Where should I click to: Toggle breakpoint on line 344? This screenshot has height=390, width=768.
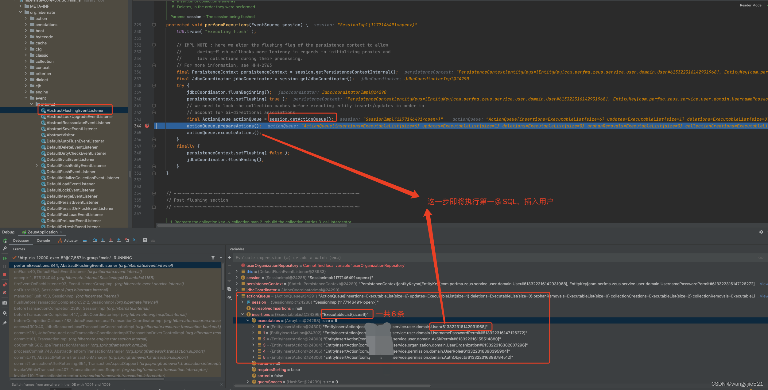tap(147, 126)
